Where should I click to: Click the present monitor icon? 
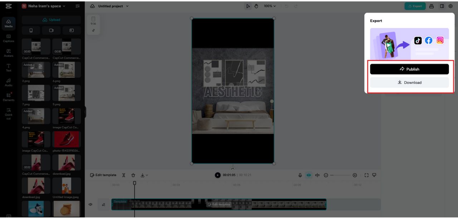pyautogui.click(x=374, y=175)
